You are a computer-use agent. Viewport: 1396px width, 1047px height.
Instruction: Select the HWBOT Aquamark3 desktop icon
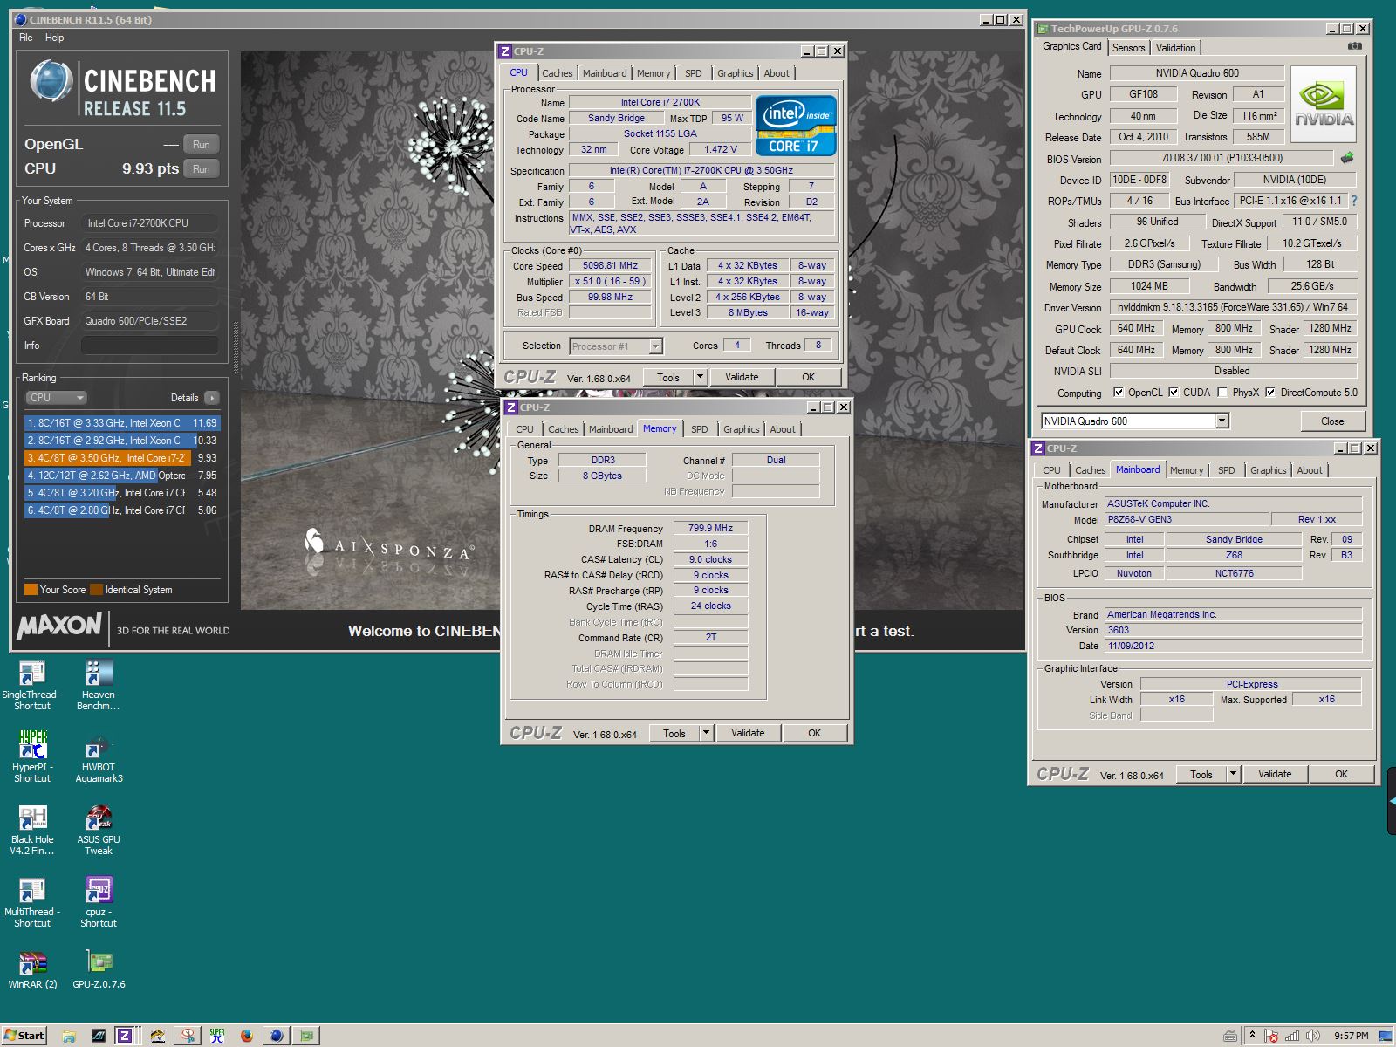coord(99,757)
